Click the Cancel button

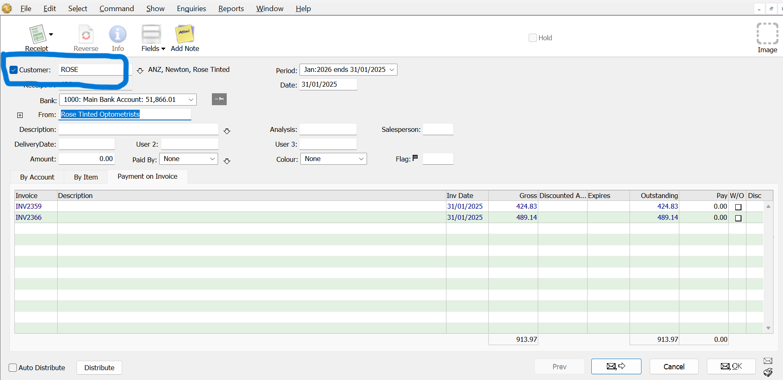click(674, 366)
